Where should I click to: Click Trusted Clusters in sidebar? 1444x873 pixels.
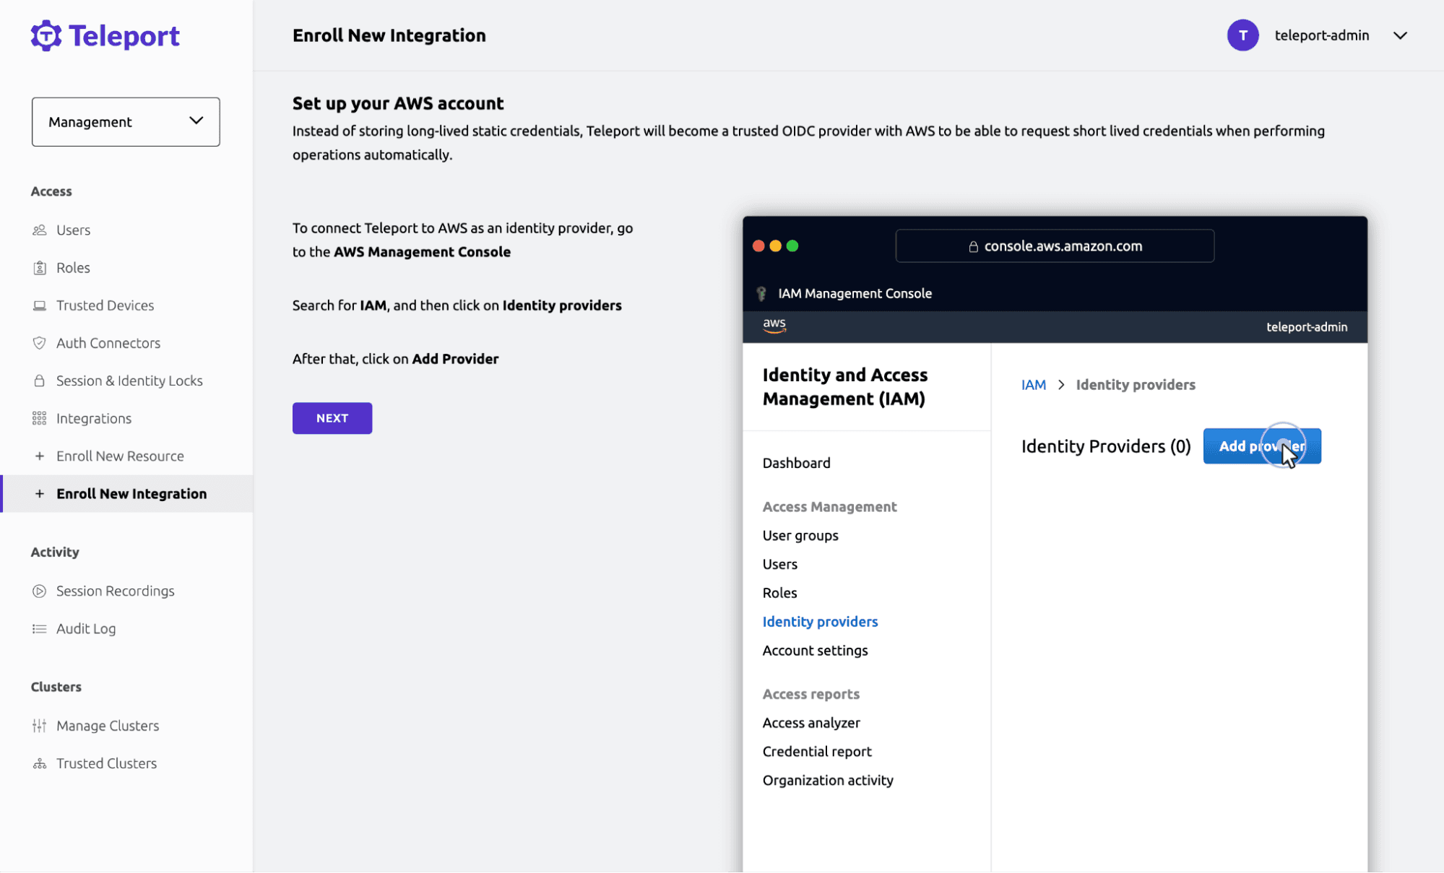pyautogui.click(x=106, y=763)
